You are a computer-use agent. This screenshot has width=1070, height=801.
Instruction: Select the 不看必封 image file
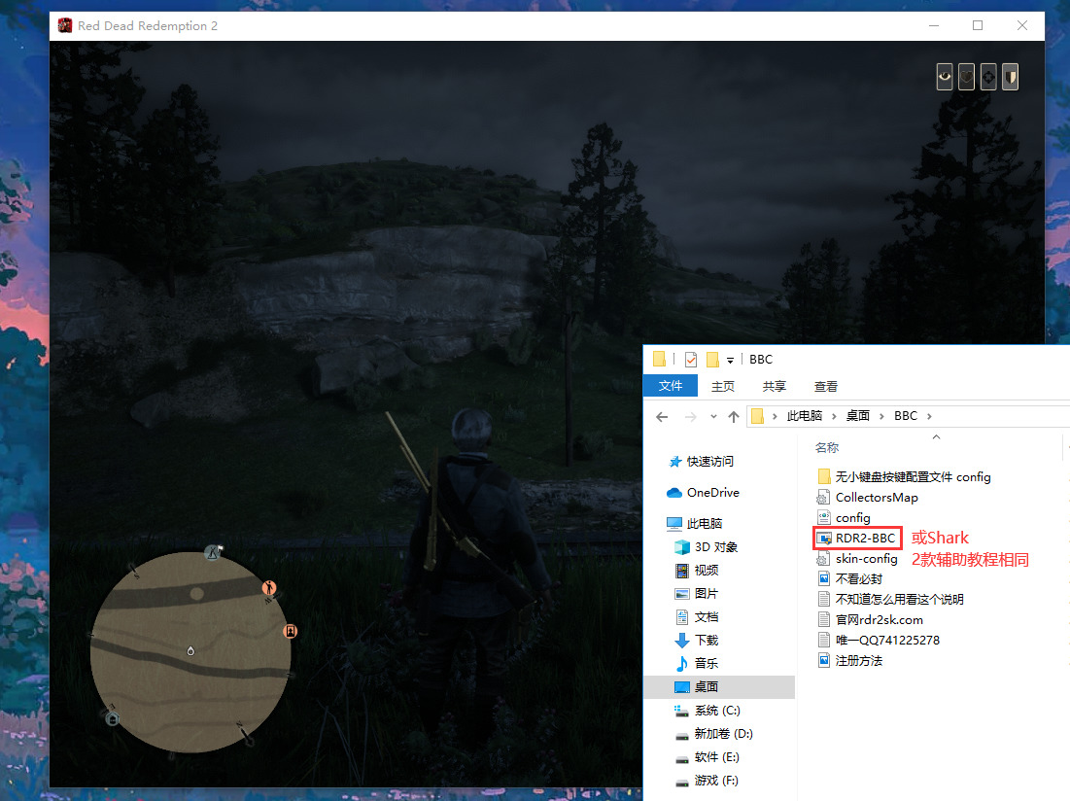click(849, 578)
